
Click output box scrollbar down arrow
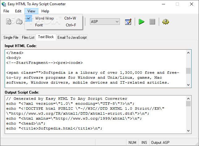[188, 131]
